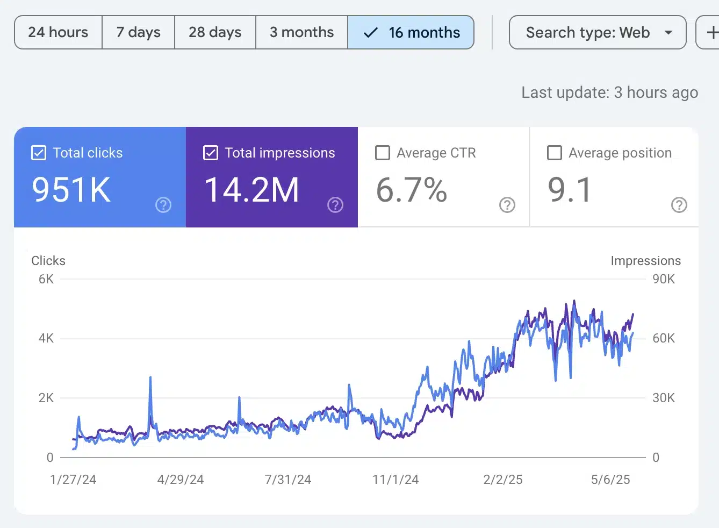Screen dimensions: 719x528
Task: Uncheck the Total impressions checkbox
Action: [x=211, y=153]
